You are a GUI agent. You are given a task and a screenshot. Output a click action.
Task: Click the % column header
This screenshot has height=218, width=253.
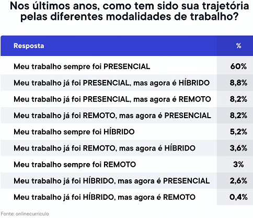pos(238,46)
